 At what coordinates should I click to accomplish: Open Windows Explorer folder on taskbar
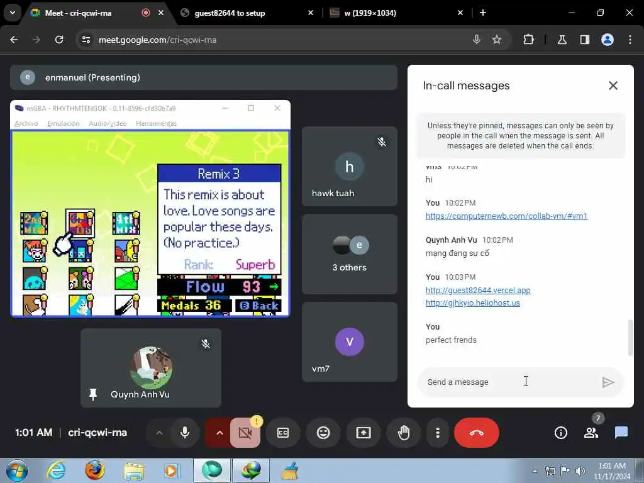(134, 470)
